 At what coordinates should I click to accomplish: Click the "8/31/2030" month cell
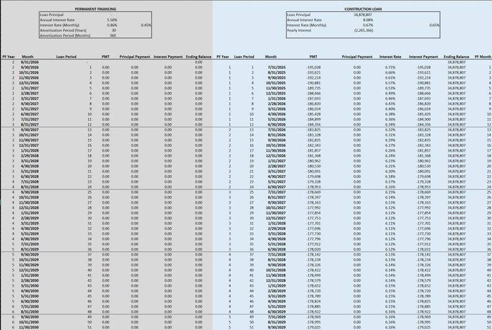(x=30, y=312)
